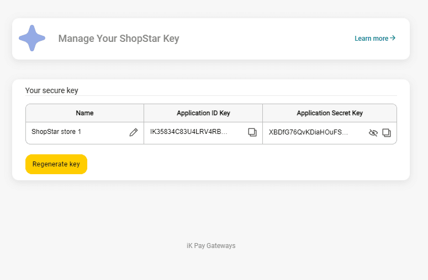Image resolution: width=428 pixels, height=280 pixels.
Task: Click the divider line under Your secure key
Action: point(211,96)
